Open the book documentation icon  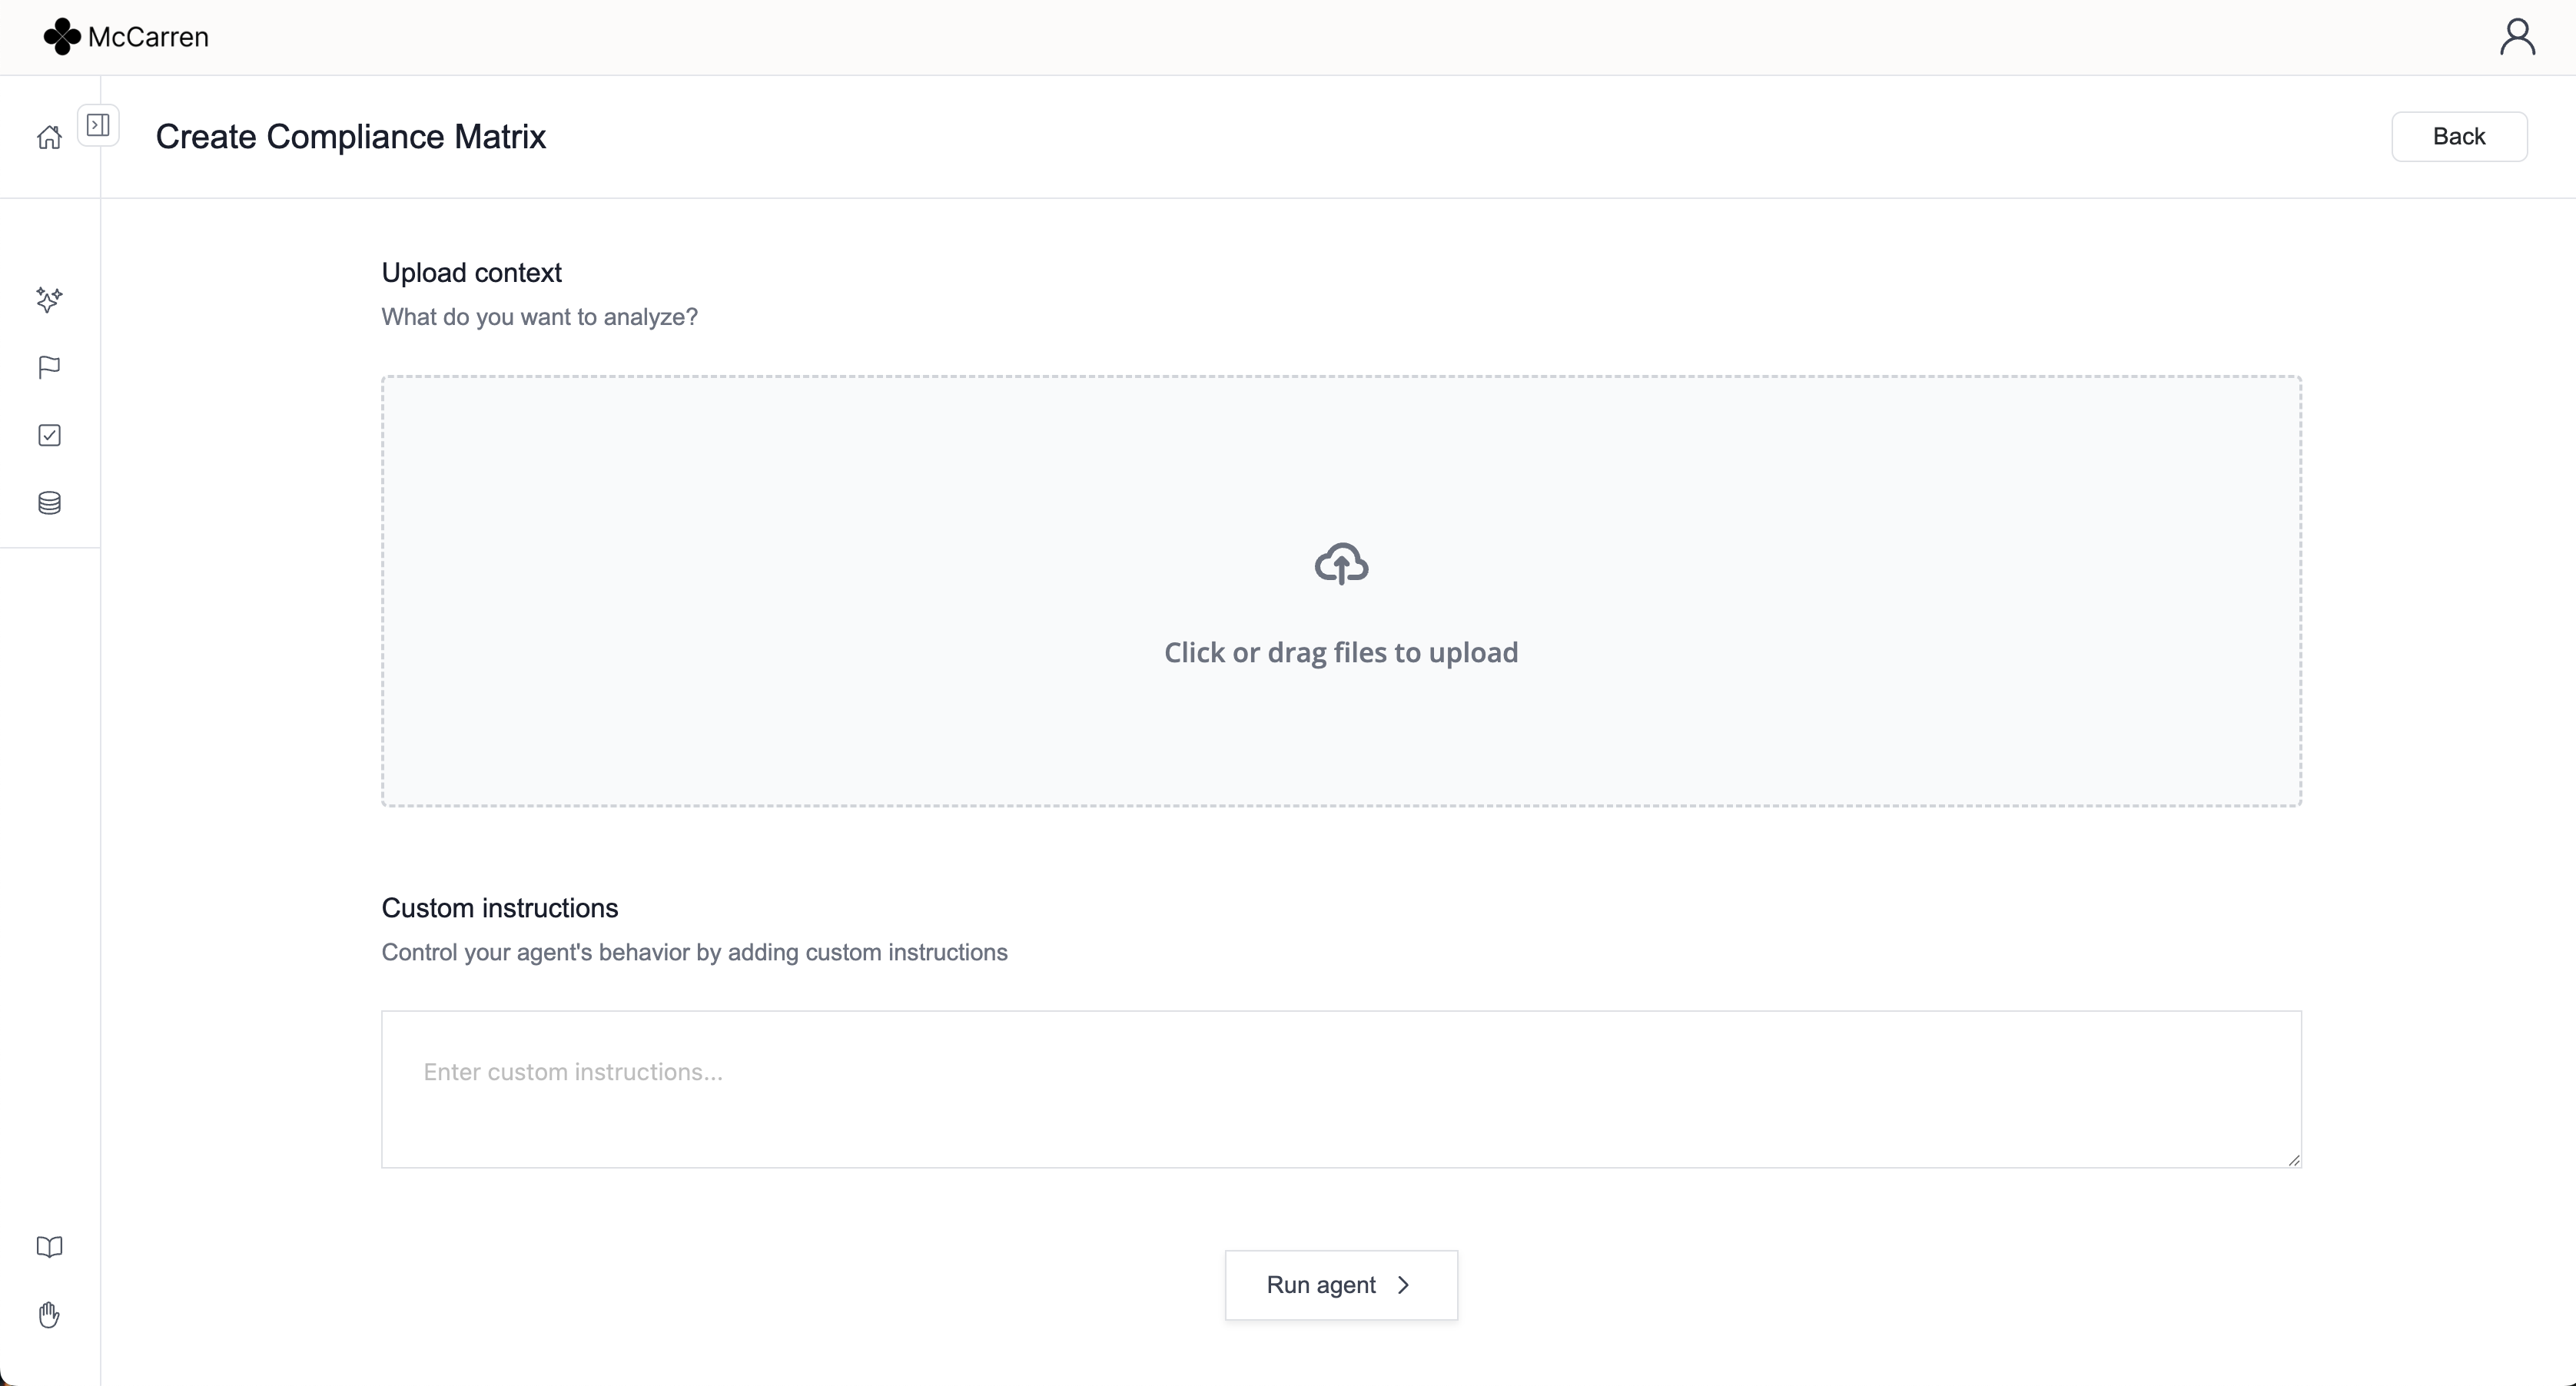coord(49,1247)
